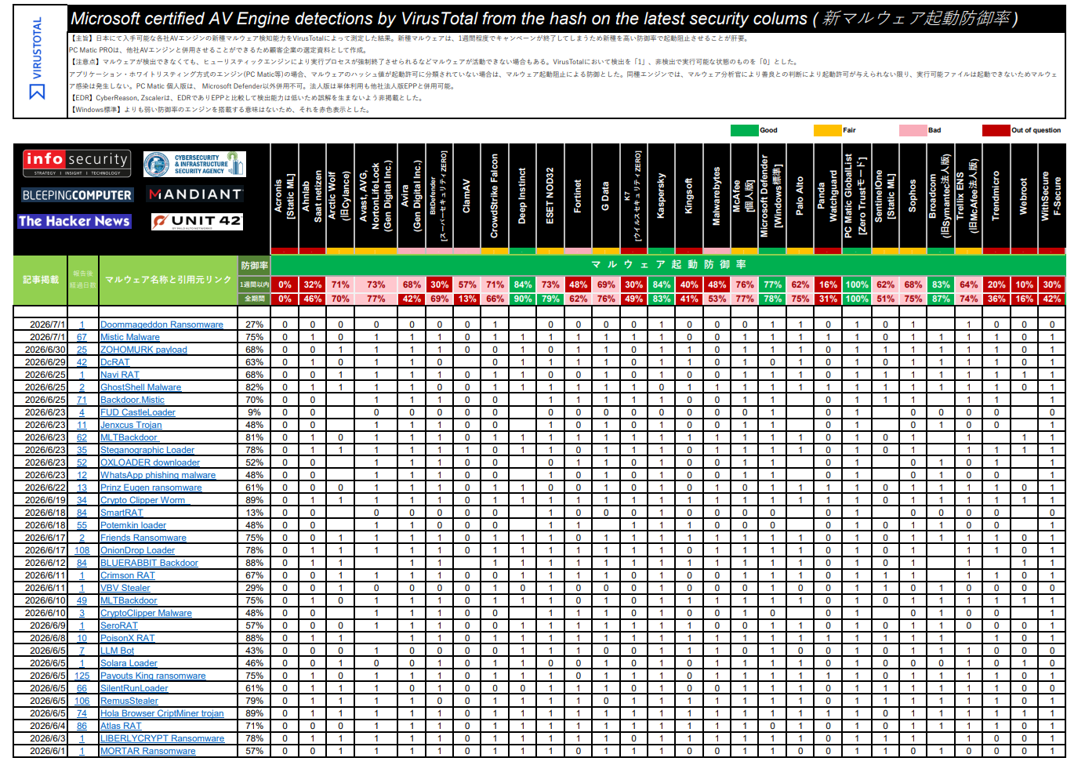
Task: Select the Mandiant logo
Action: (x=195, y=194)
